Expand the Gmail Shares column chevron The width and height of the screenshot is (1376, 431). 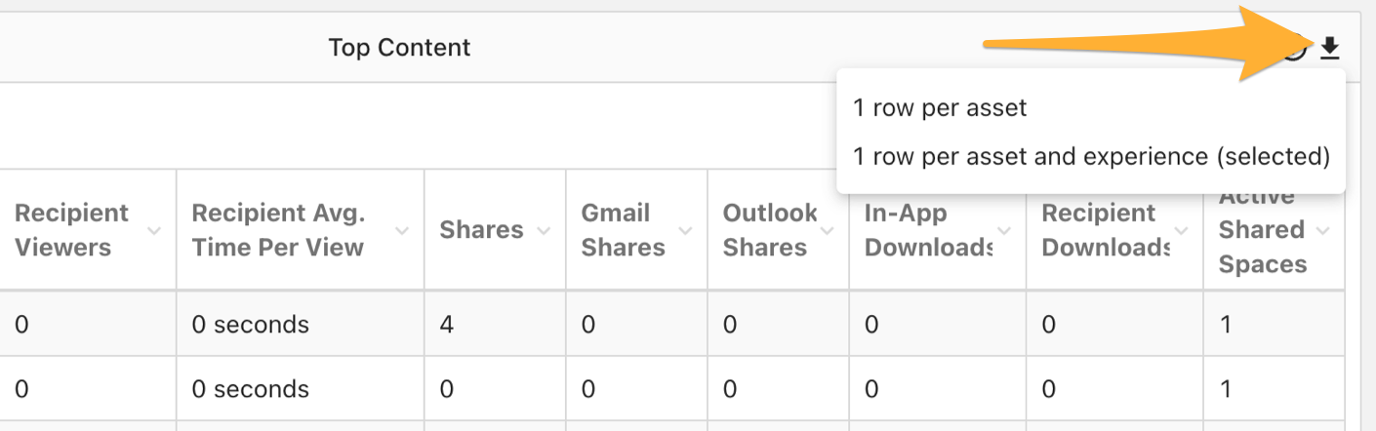685,230
